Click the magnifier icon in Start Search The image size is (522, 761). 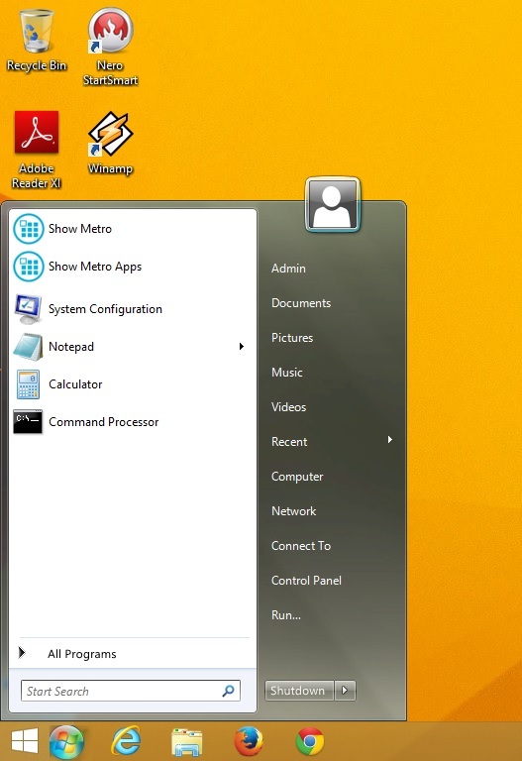pos(229,691)
